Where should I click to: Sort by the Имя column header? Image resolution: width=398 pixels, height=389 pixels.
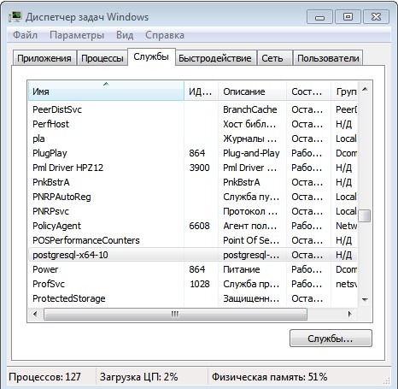pyautogui.click(x=106, y=91)
